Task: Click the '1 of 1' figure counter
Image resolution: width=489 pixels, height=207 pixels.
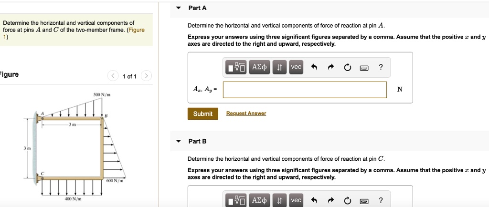Action: click(x=129, y=76)
